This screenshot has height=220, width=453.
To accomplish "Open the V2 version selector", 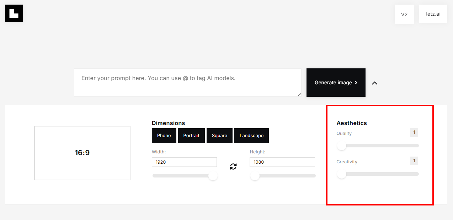I will 404,15.
